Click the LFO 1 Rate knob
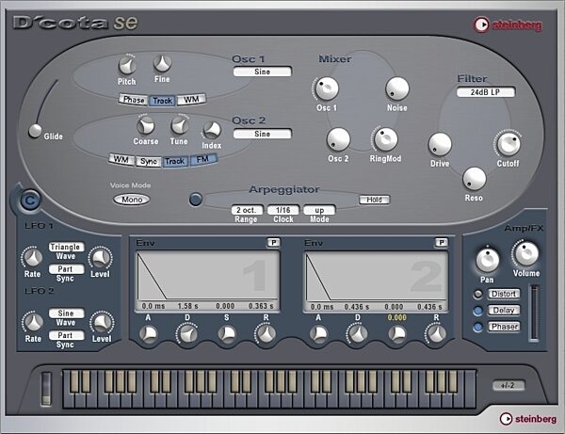 32,258
